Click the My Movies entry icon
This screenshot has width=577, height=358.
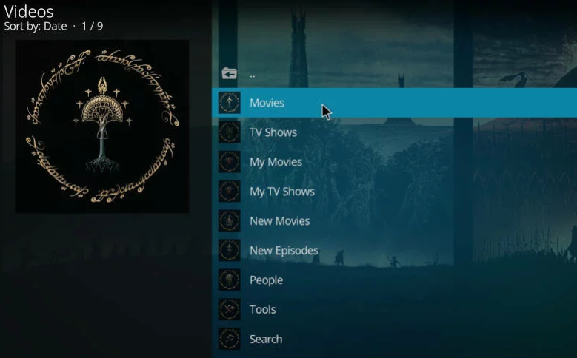pyautogui.click(x=230, y=162)
